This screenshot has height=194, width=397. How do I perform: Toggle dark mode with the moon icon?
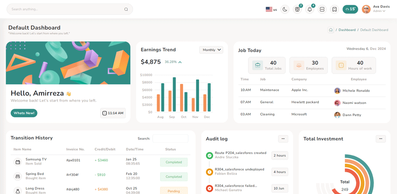(285, 9)
